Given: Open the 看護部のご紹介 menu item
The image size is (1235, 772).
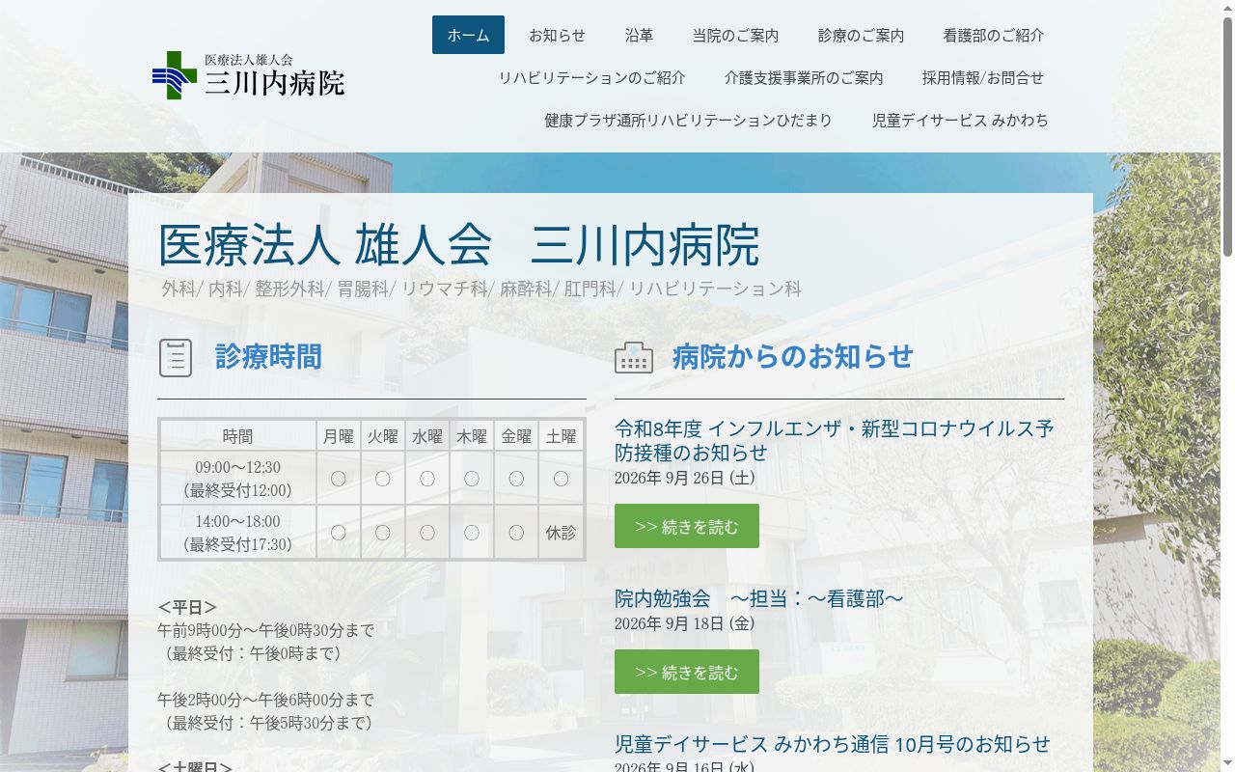Looking at the screenshot, I should click(993, 35).
